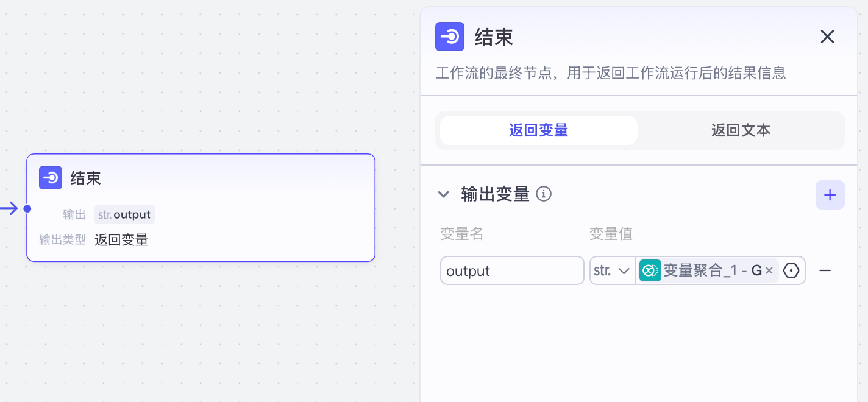The image size is (868, 402).
Task: Show info tooltip for 输出变量
Action: click(544, 194)
